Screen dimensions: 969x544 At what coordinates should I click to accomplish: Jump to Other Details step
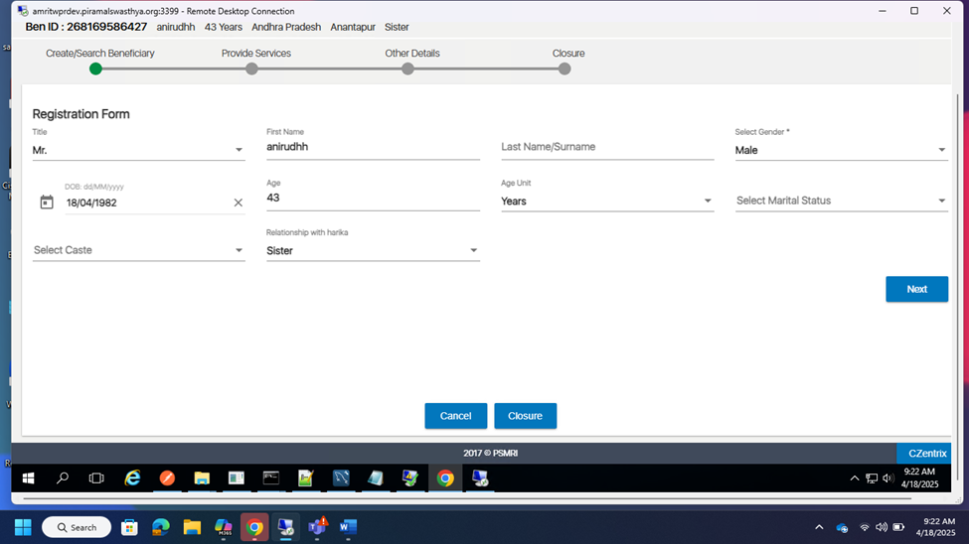coord(407,68)
